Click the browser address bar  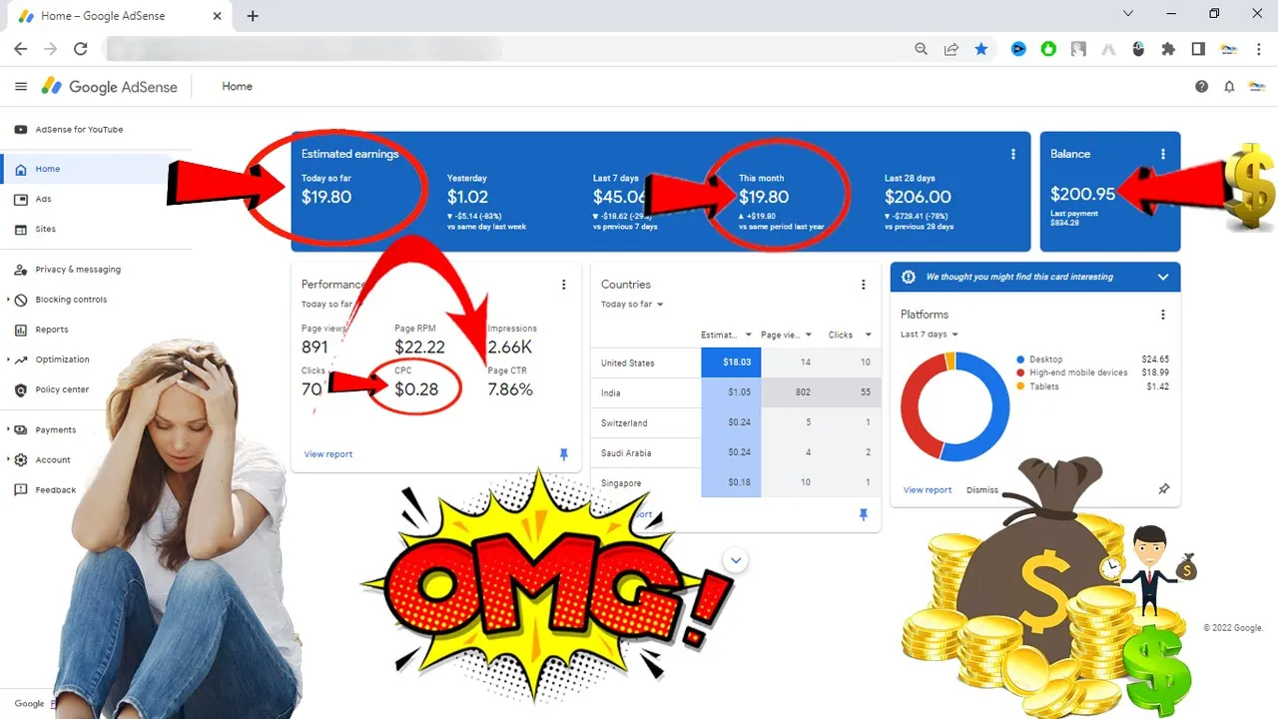(x=504, y=49)
